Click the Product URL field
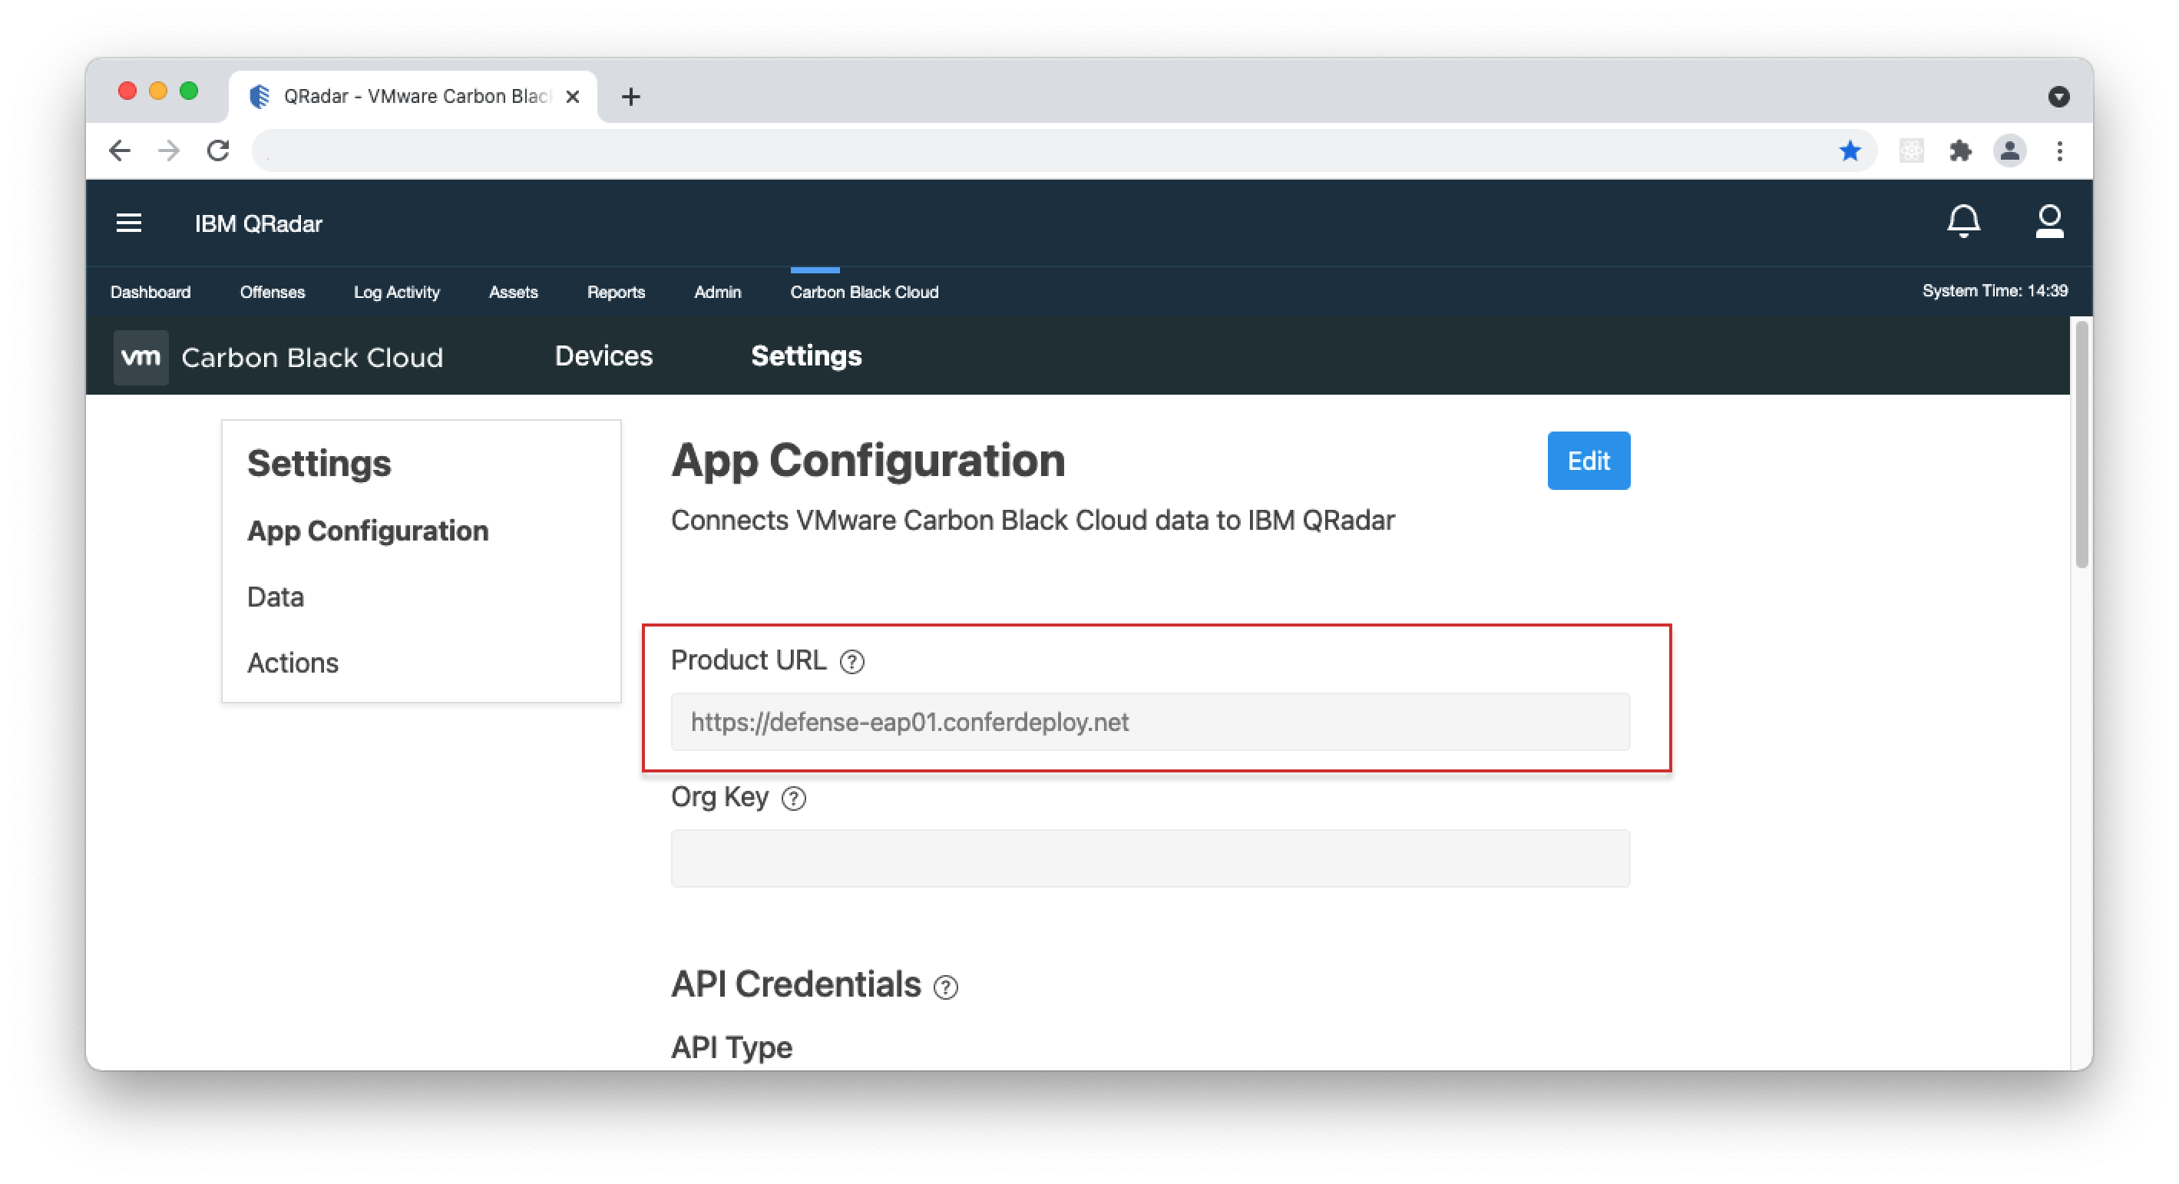Viewport: 2179px width, 1184px height. tap(1150, 723)
